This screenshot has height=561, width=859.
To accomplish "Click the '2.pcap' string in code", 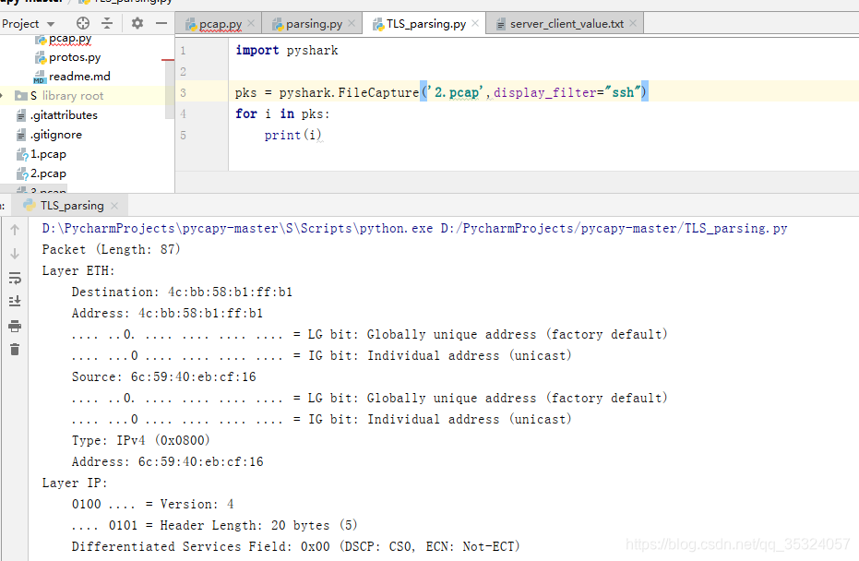I will tap(455, 92).
